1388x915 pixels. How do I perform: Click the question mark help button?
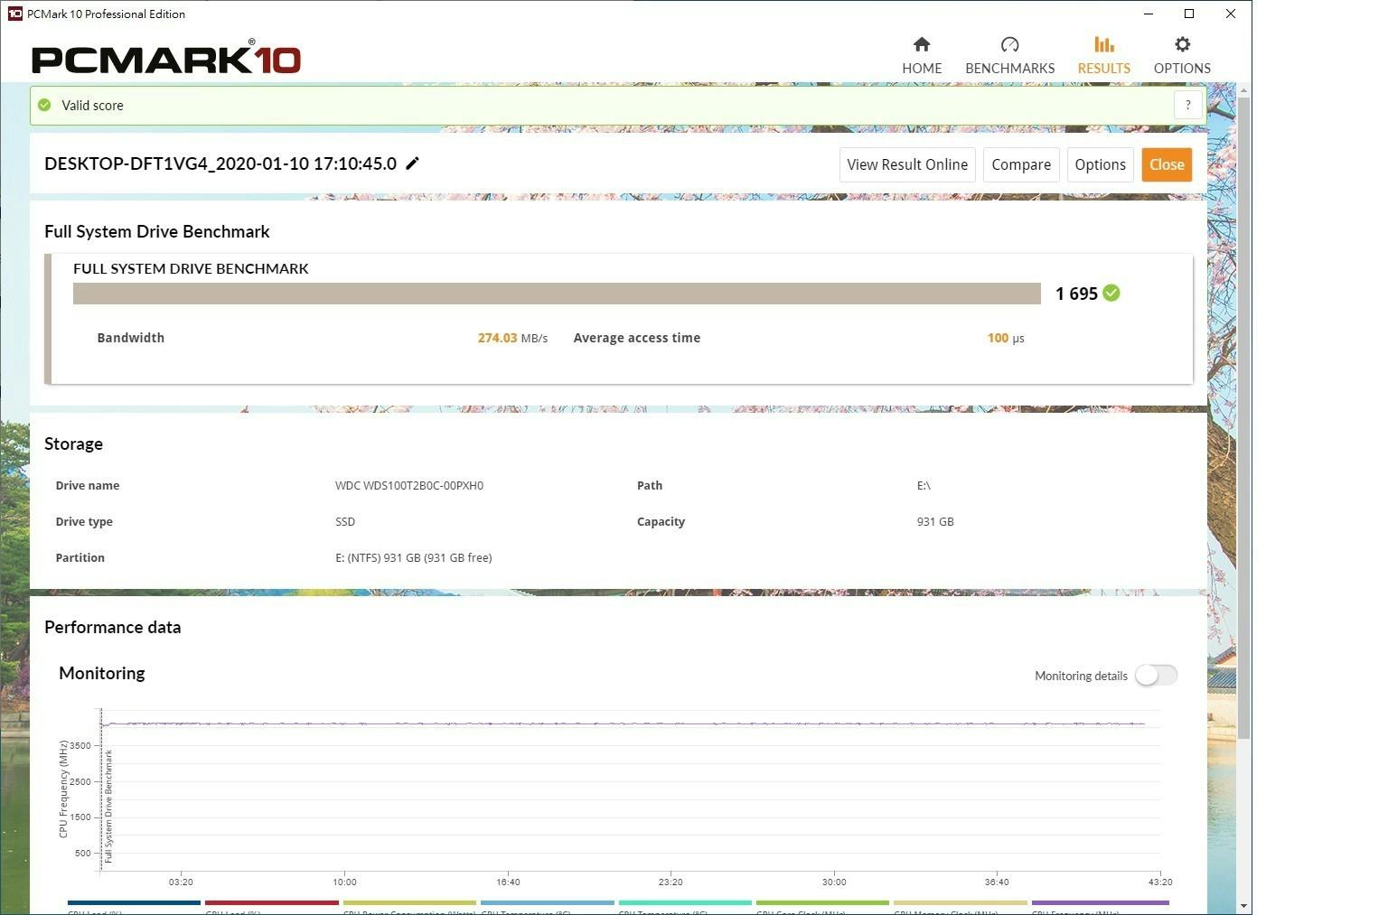[x=1188, y=105]
